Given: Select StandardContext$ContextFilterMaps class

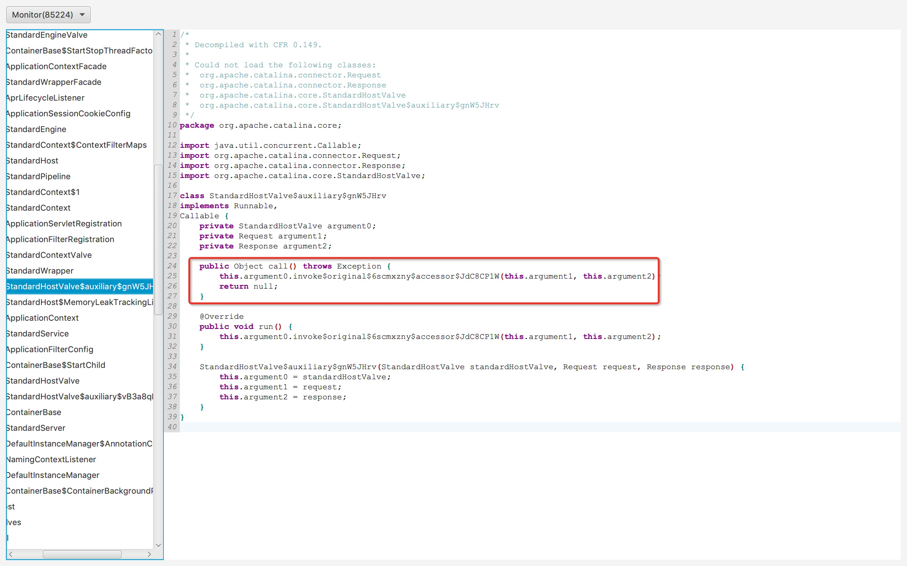Looking at the screenshot, I should click(77, 145).
